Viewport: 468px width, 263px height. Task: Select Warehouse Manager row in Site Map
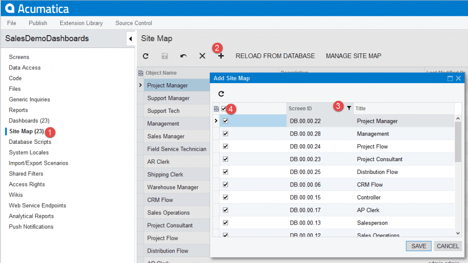pyautogui.click(x=177, y=187)
